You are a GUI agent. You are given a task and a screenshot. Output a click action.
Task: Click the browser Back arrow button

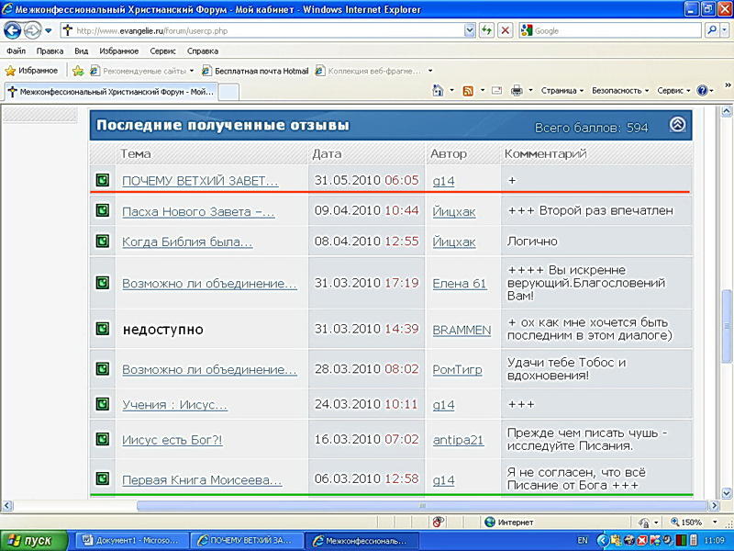click(x=13, y=30)
